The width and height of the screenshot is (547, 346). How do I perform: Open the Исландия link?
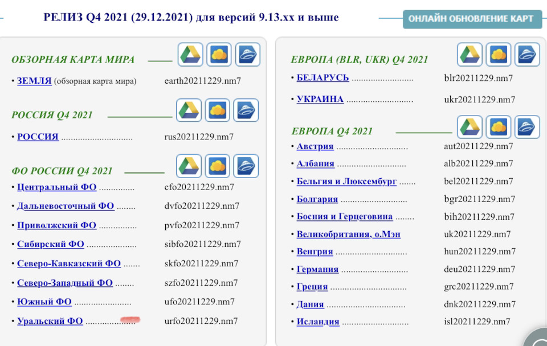318,322
